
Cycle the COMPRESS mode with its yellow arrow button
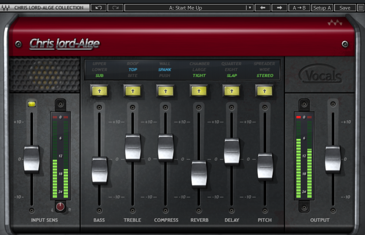click(x=165, y=91)
